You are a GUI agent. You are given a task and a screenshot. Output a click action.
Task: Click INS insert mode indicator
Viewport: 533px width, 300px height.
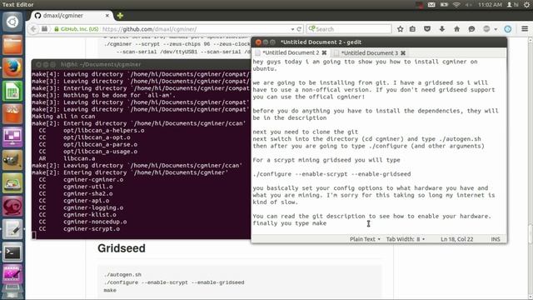pos(496,239)
